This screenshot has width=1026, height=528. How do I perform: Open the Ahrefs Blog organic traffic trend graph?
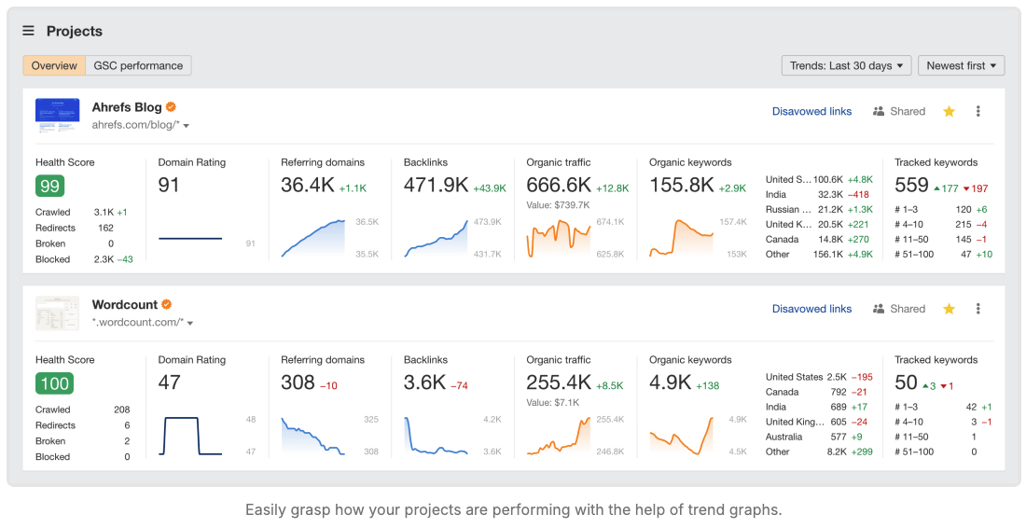558,239
